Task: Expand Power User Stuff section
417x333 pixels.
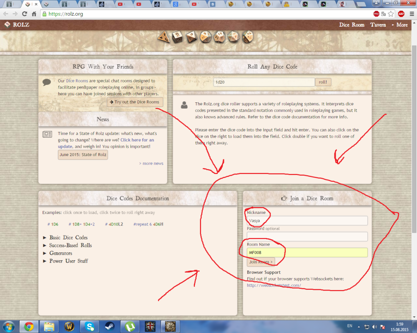Action: click(68, 261)
